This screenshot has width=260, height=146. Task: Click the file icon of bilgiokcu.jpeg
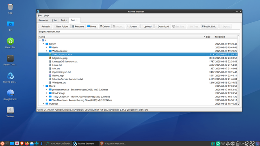(x=50, y=58)
